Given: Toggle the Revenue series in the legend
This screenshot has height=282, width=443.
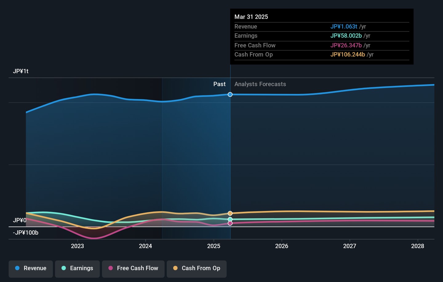Looking at the screenshot, I should pos(31,268).
